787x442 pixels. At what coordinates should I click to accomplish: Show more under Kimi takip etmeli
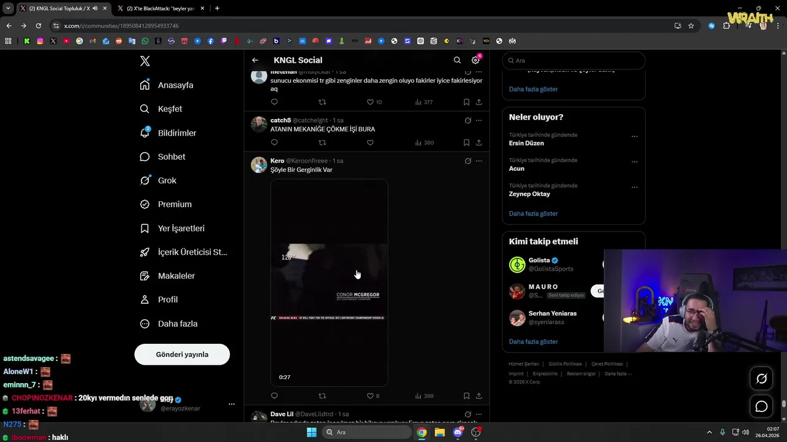533,341
